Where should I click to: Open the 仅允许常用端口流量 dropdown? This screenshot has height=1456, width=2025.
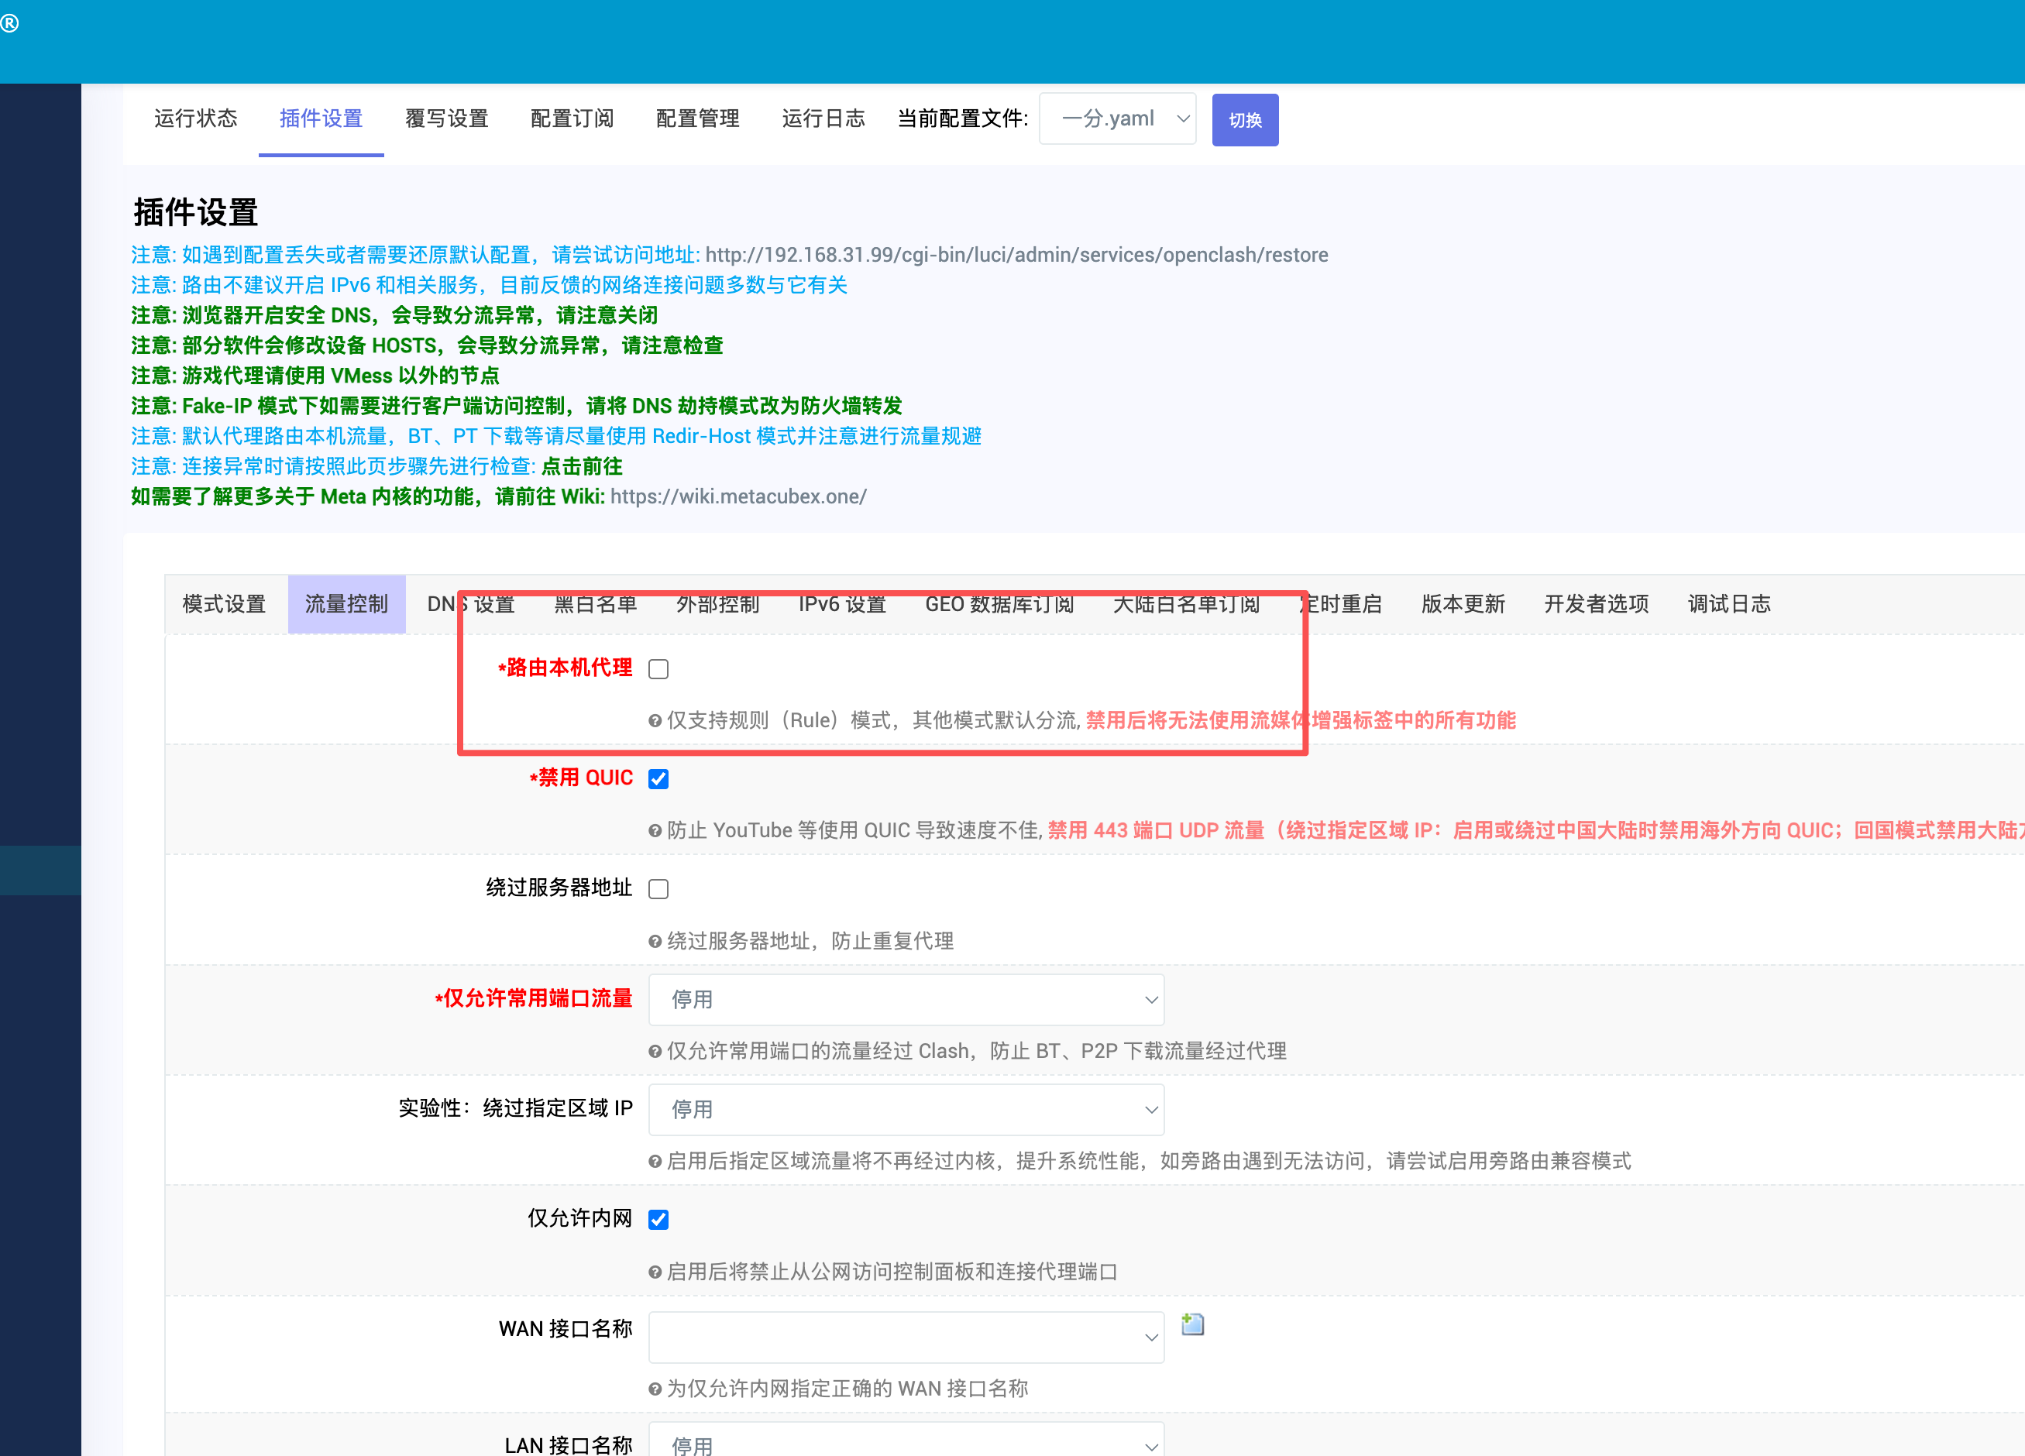click(906, 1000)
